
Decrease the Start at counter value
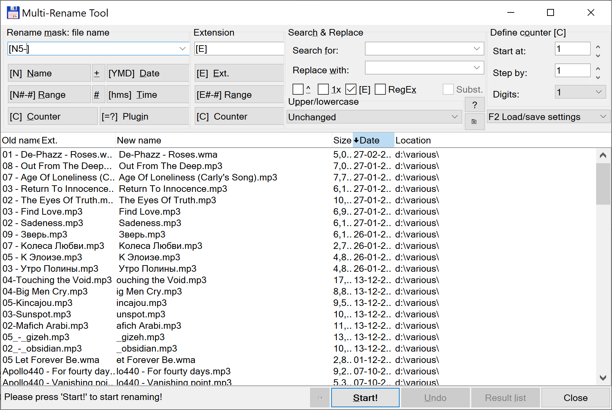[598, 55]
